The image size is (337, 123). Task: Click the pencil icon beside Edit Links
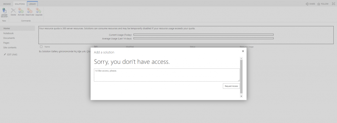point(5,55)
